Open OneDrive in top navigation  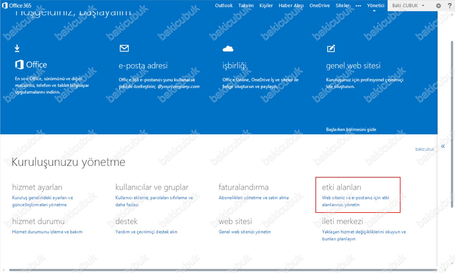[319, 5]
